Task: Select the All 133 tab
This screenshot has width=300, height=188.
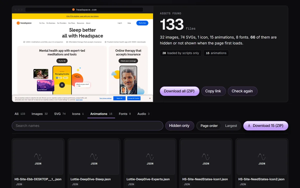Action: click(x=20, y=114)
